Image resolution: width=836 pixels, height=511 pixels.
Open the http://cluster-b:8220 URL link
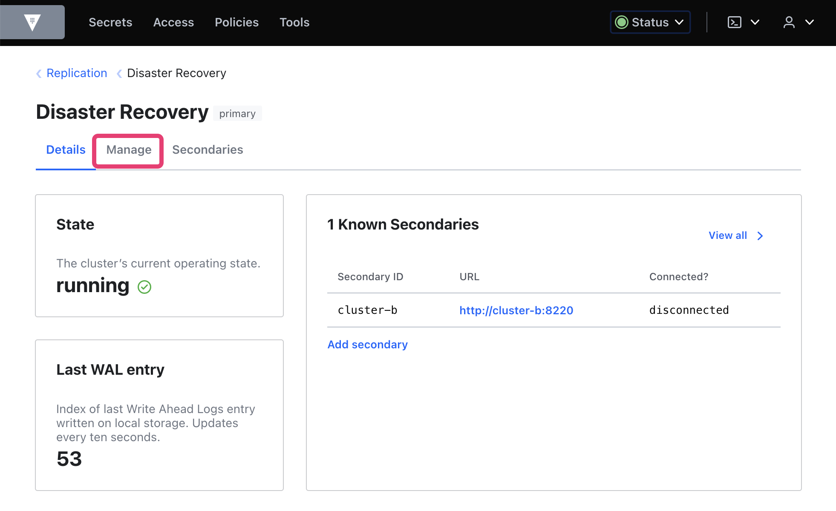pyautogui.click(x=516, y=310)
